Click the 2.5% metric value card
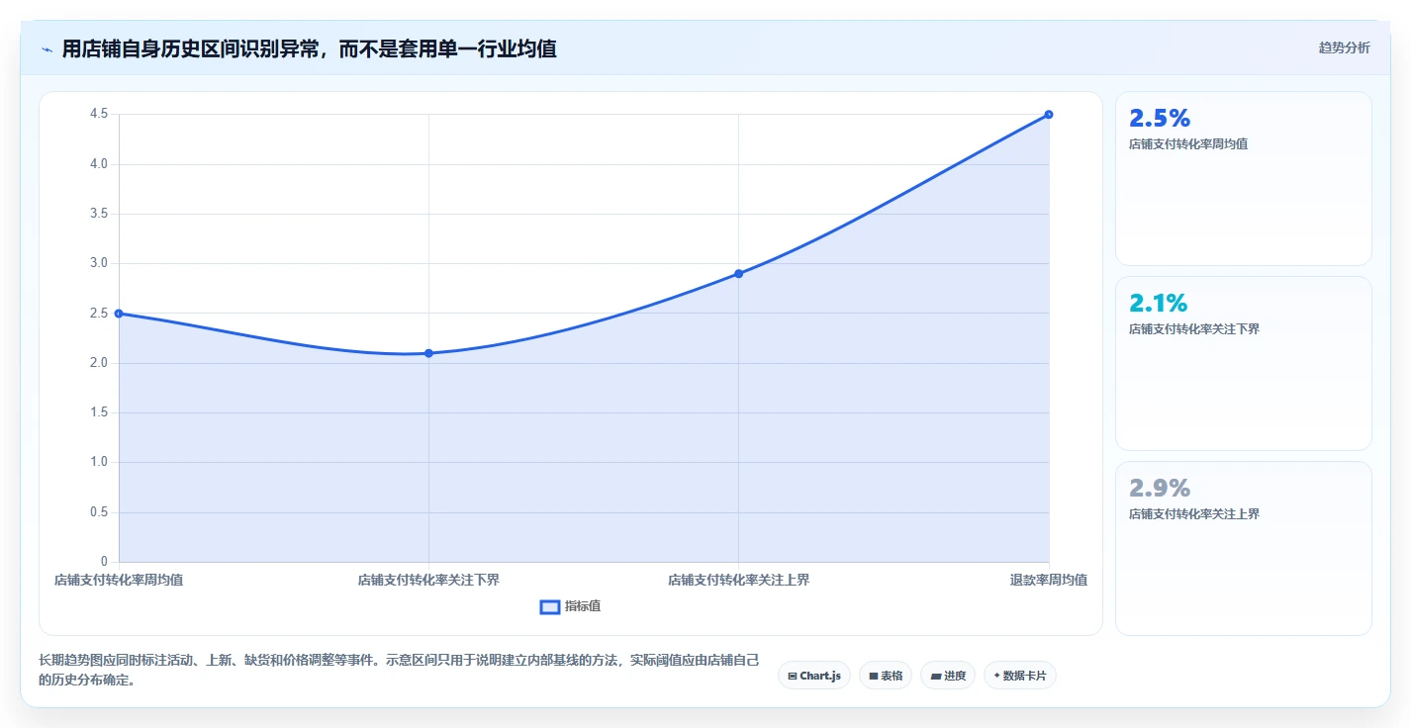The image size is (1411, 728). [x=1244, y=179]
